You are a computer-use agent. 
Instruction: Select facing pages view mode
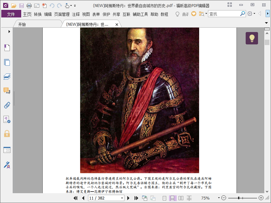(181, 198)
